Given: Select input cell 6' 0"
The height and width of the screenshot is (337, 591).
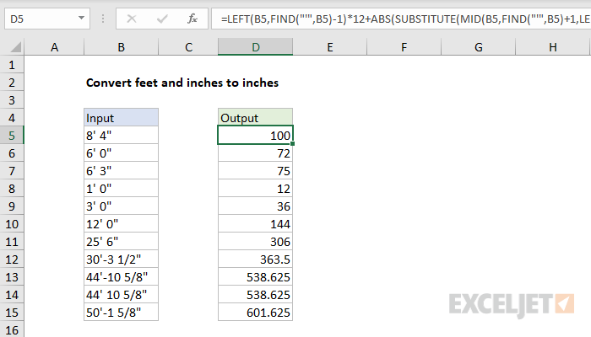Looking at the screenshot, I should coord(121,153).
